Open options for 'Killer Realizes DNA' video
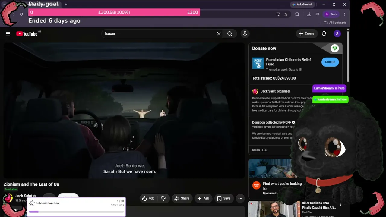The image size is (386, 217). coord(340,205)
